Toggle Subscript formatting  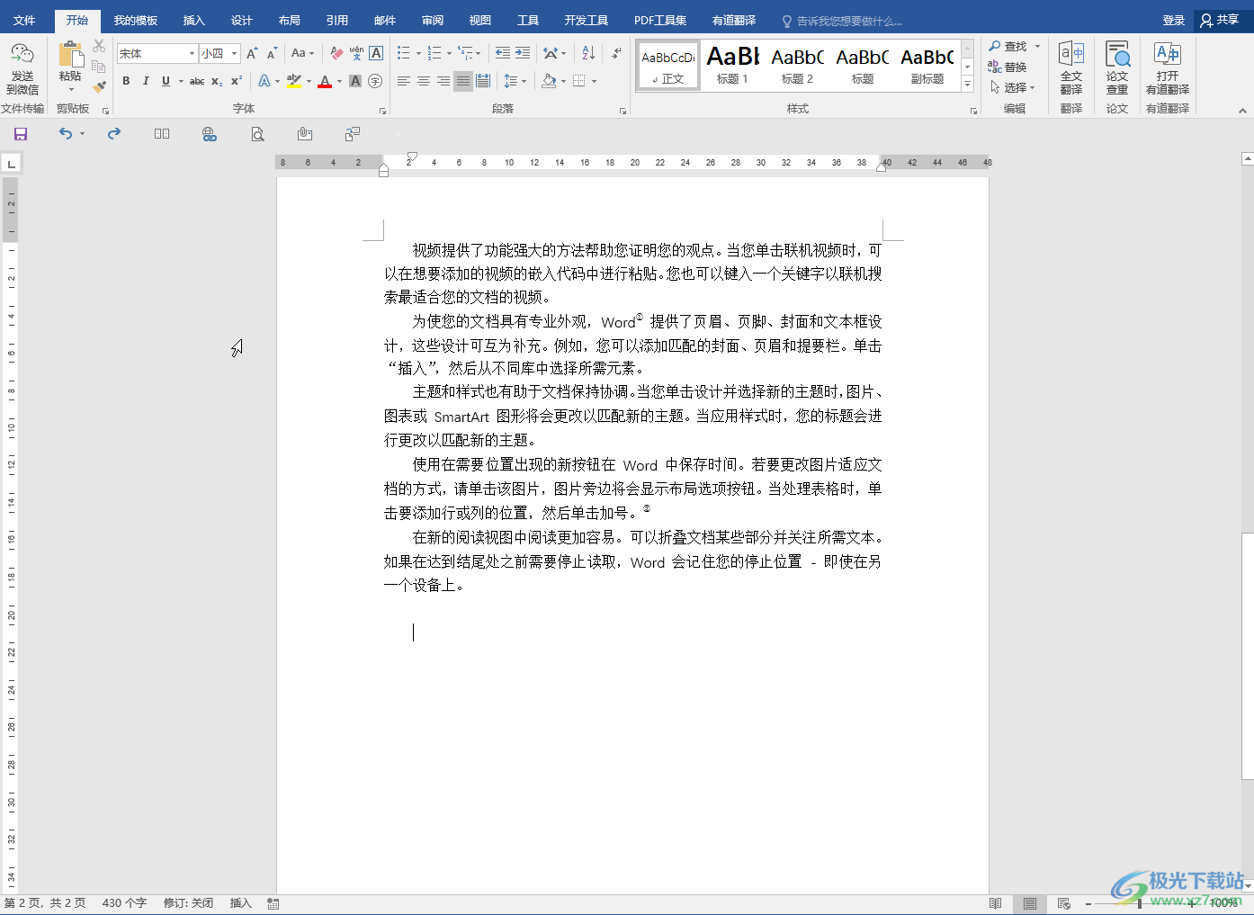[217, 81]
